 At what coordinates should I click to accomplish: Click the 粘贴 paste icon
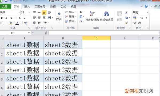(119, 14)
